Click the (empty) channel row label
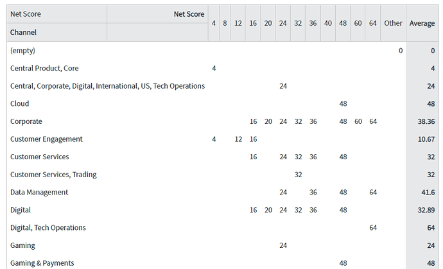The image size is (443, 269). pos(22,51)
